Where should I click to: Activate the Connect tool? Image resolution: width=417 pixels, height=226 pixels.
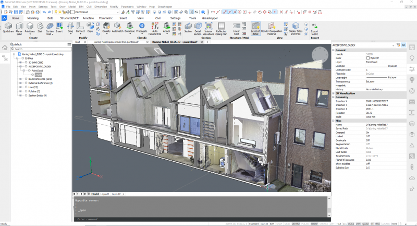click(80, 28)
